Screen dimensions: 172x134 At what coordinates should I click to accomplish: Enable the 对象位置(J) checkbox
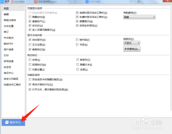pyautogui.click(x=30, y=69)
